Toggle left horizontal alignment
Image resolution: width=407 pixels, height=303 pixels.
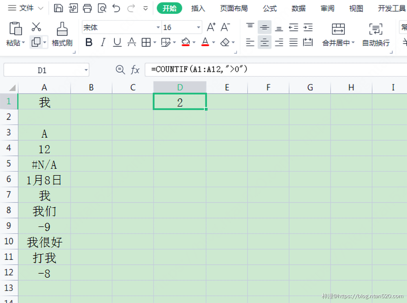pos(250,42)
